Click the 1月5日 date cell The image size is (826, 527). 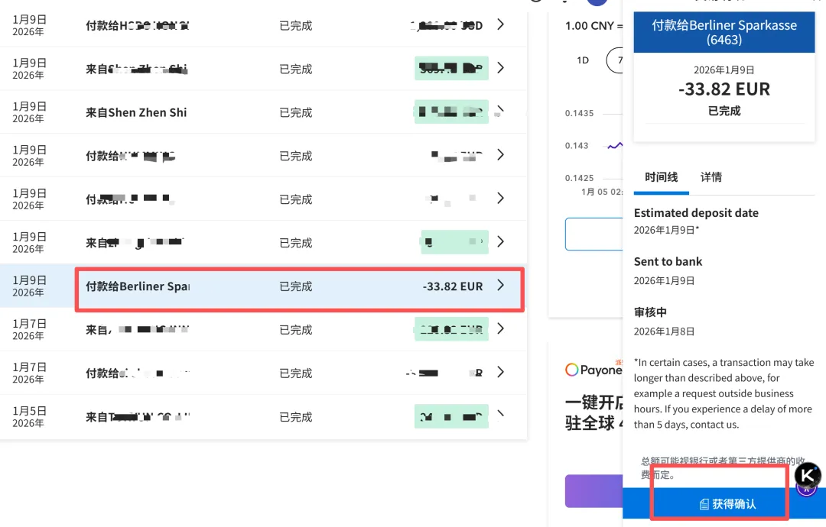[30, 416]
